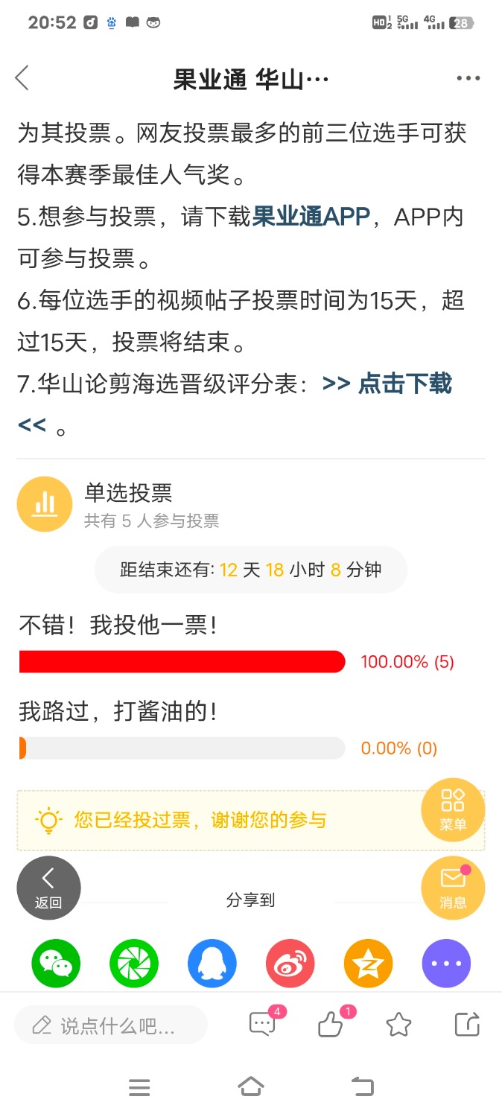Tap the 说点什么吧 comment input field
Screen dimensions: 502x1117
click(x=111, y=1025)
